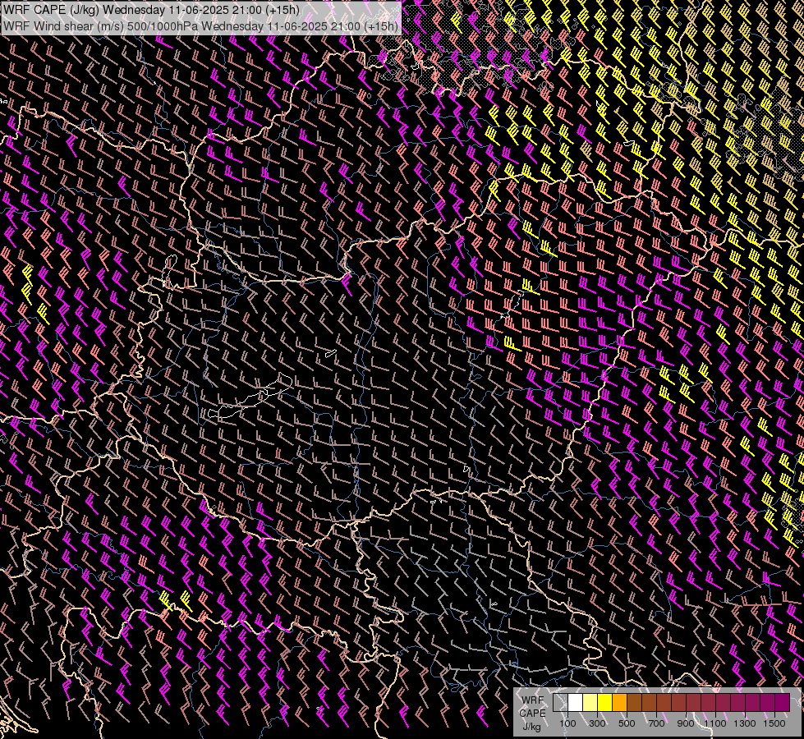Image resolution: width=804 pixels, height=739 pixels.
Task: Click the legend value 700
Action: coord(656,723)
